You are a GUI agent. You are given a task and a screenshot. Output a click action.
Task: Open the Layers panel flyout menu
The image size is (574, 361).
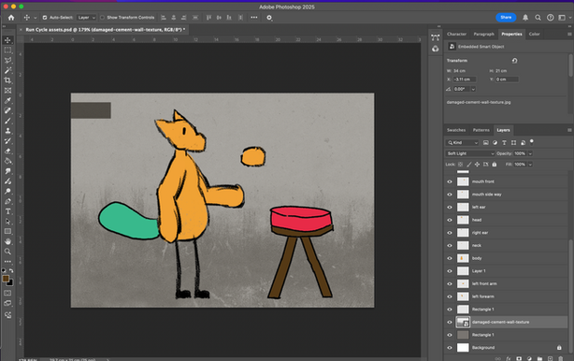[569, 130]
